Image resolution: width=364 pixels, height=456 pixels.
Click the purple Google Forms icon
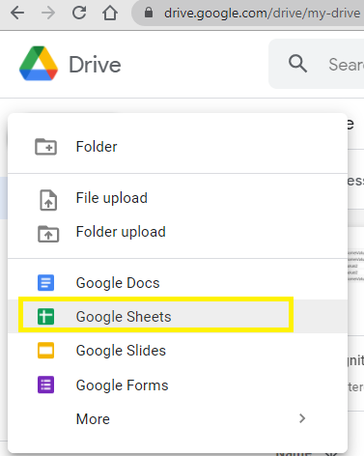45,385
